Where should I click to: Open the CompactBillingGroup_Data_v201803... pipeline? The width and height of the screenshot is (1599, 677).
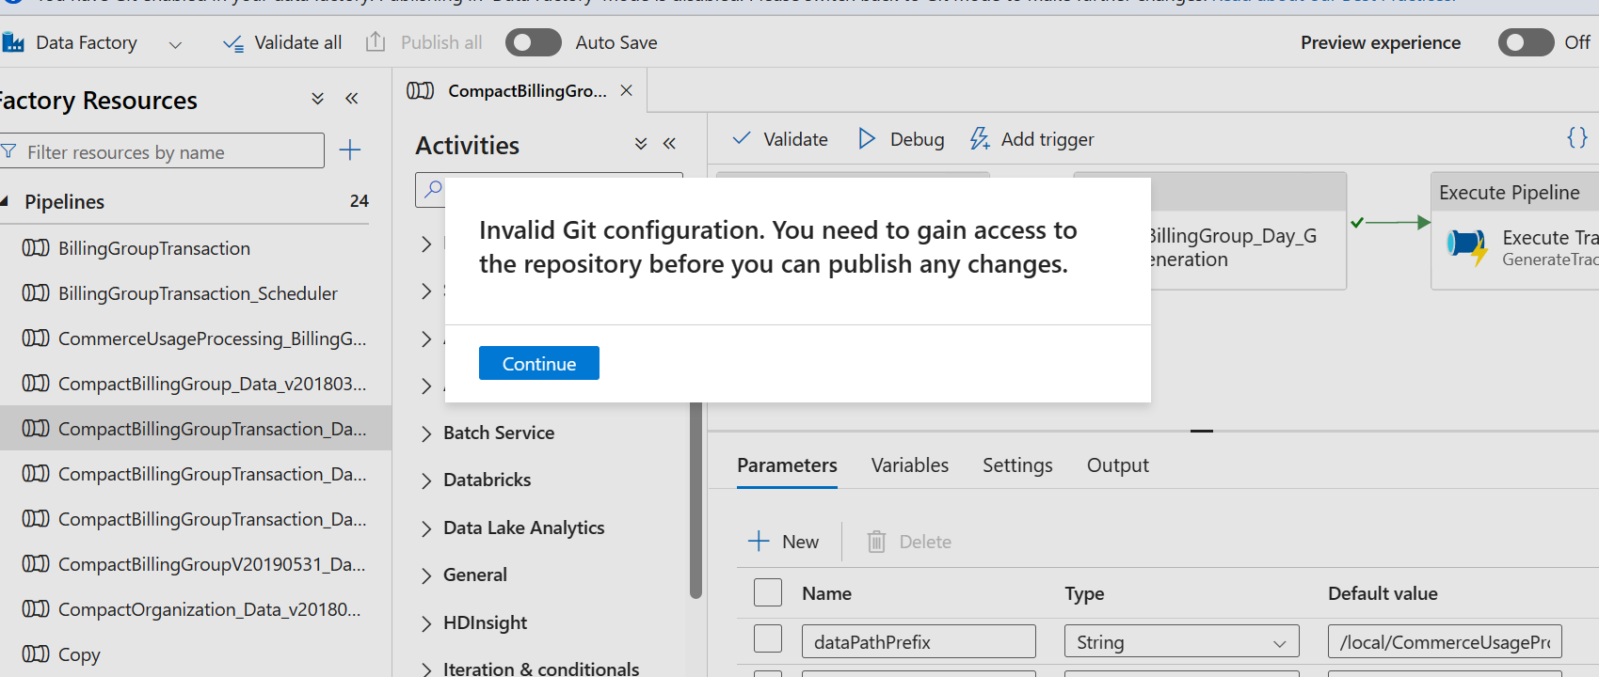coord(213,384)
